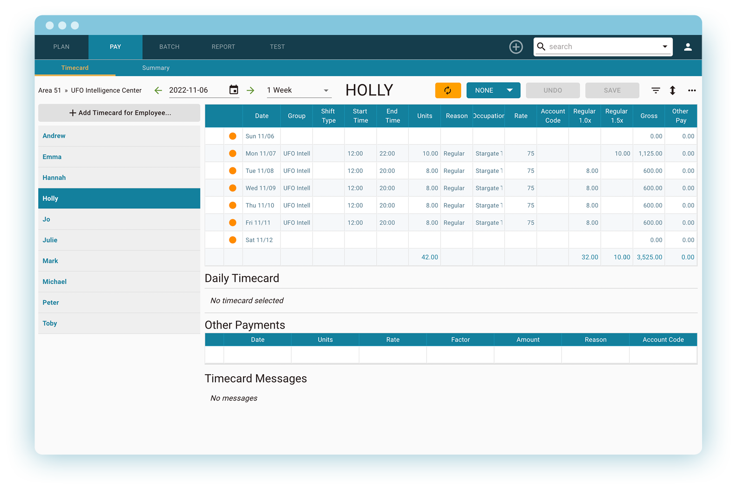Viewport: 737px width, 489px height.
Task: Open the user profile icon
Action: pyautogui.click(x=688, y=47)
